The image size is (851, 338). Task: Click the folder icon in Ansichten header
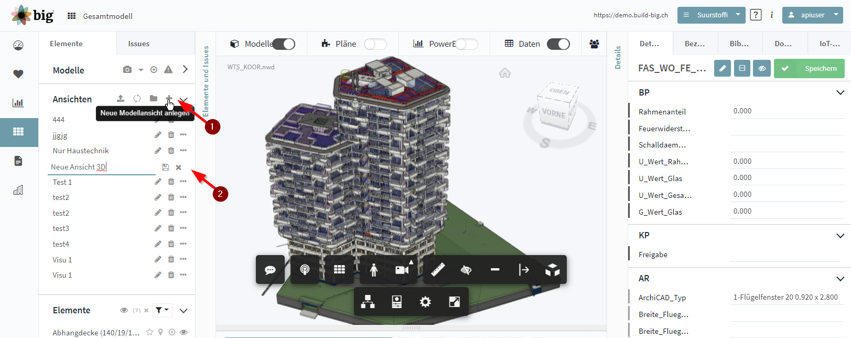pos(153,98)
